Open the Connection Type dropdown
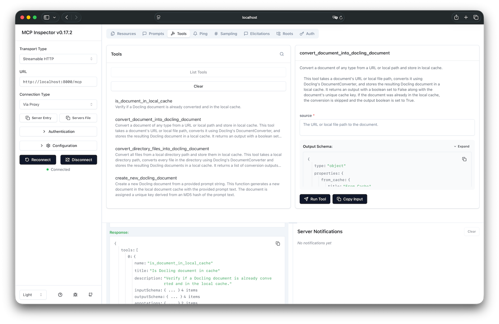This screenshot has width=499, height=324. (x=58, y=104)
